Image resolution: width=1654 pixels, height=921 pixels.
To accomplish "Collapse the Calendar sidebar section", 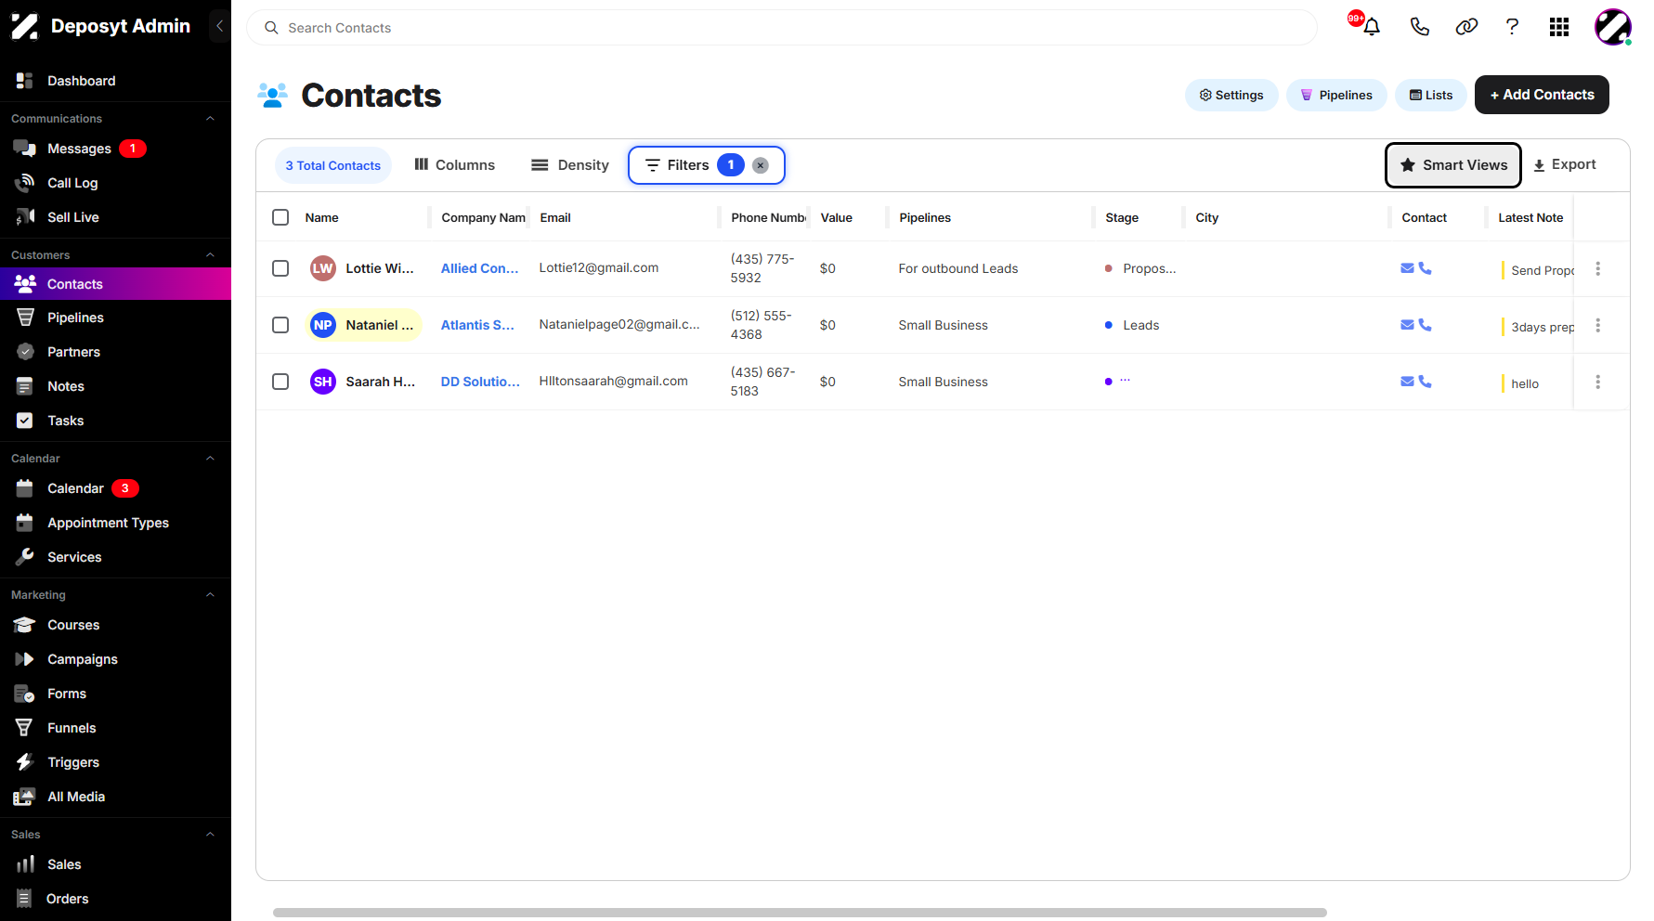I will pos(210,459).
